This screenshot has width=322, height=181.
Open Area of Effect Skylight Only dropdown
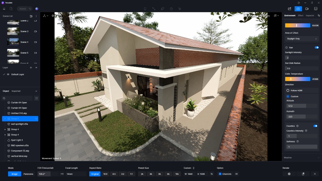[x=302, y=39]
